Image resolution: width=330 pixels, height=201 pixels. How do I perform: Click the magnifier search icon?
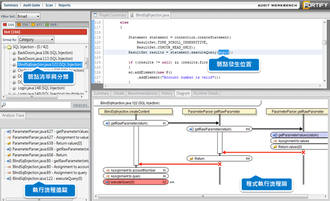coord(4,104)
